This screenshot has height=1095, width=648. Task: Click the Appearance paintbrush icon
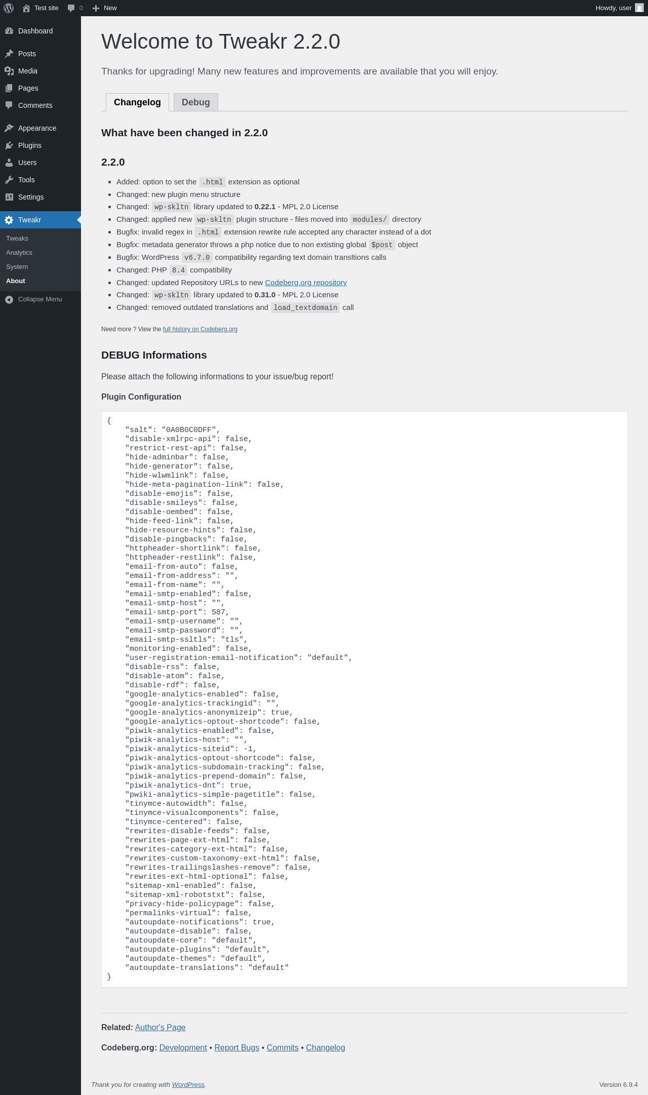click(9, 128)
